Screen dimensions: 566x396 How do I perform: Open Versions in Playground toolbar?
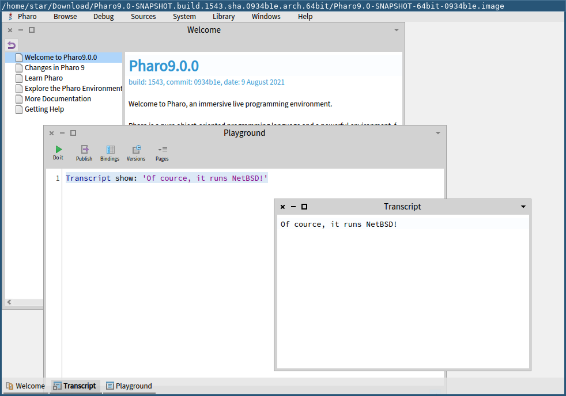pyautogui.click(x=135, y=153)
